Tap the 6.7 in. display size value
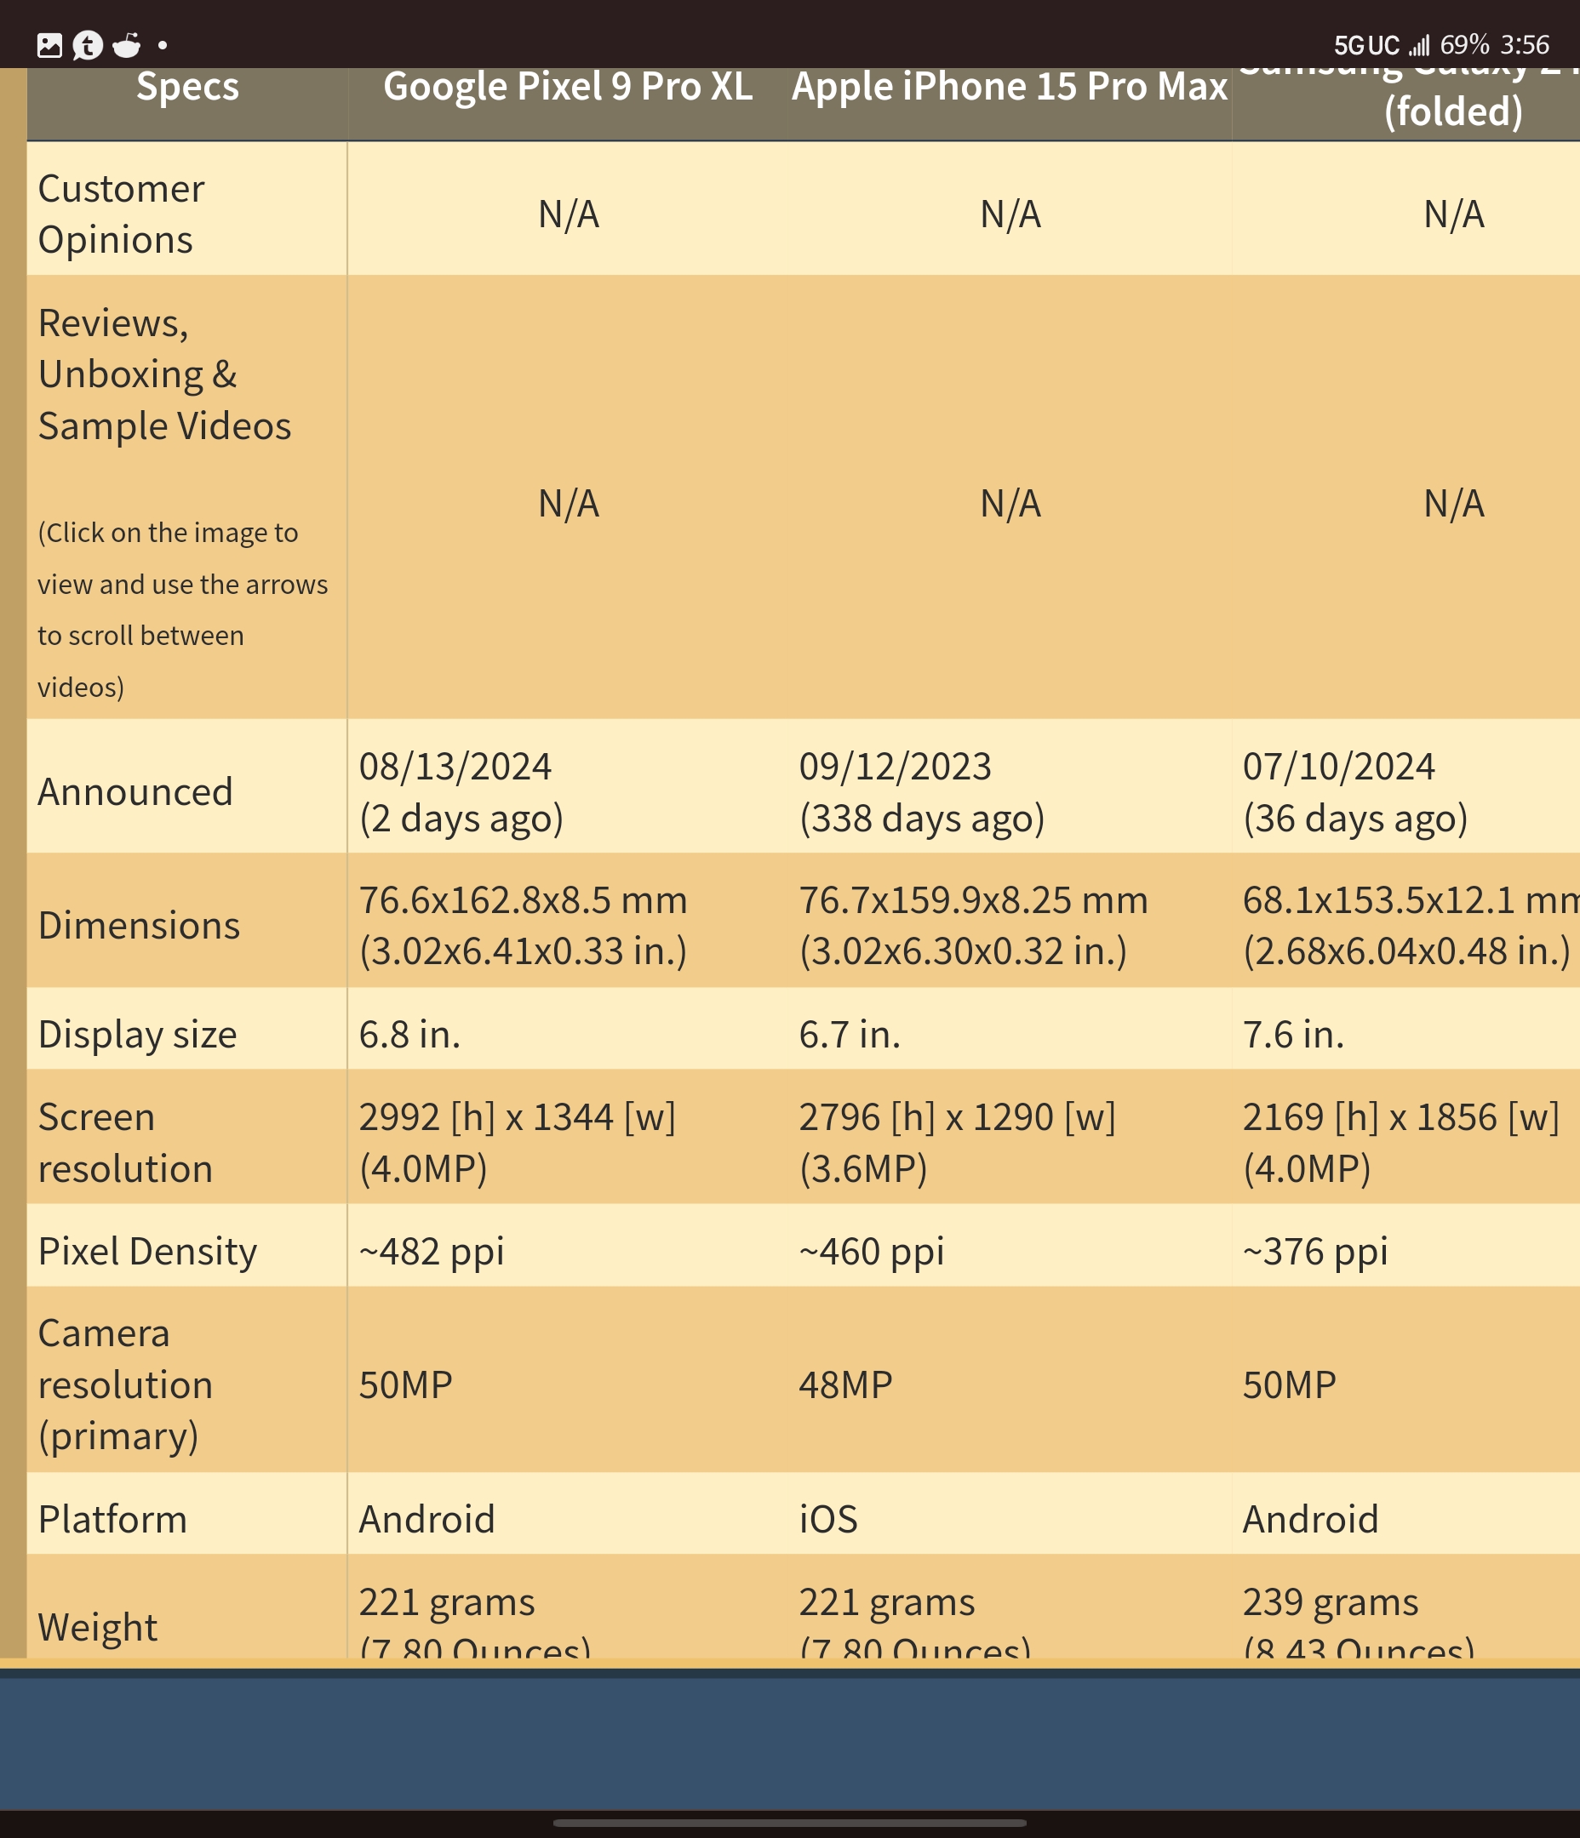This screenshot has width=1580, height=1838. click(x=850, y=1035)
